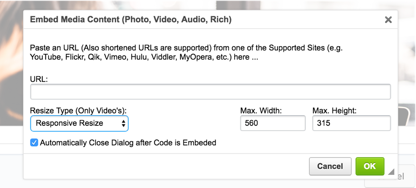Close the Embed Media Content dialog
The width and height of the screenshot is (416, 188).
tap(388, 20)
